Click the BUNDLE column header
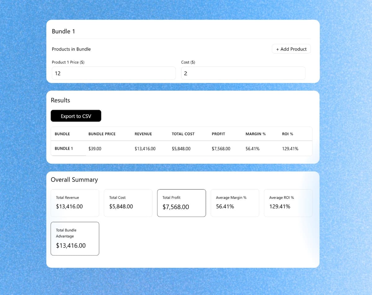Image resolution: width=372 pixels, height=295 pixels. [62, 134]
